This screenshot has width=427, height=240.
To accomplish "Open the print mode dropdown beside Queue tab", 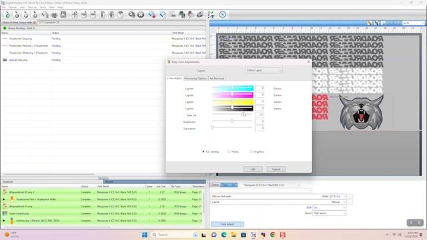I will click(x=272, y=185).
